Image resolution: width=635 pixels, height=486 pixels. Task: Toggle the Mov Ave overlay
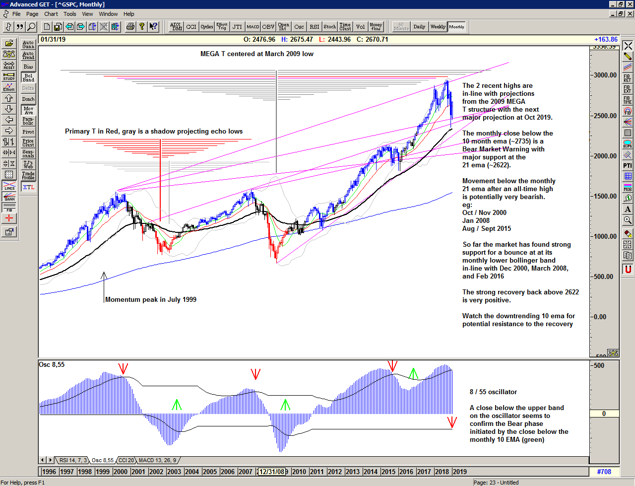coord(28,110)
